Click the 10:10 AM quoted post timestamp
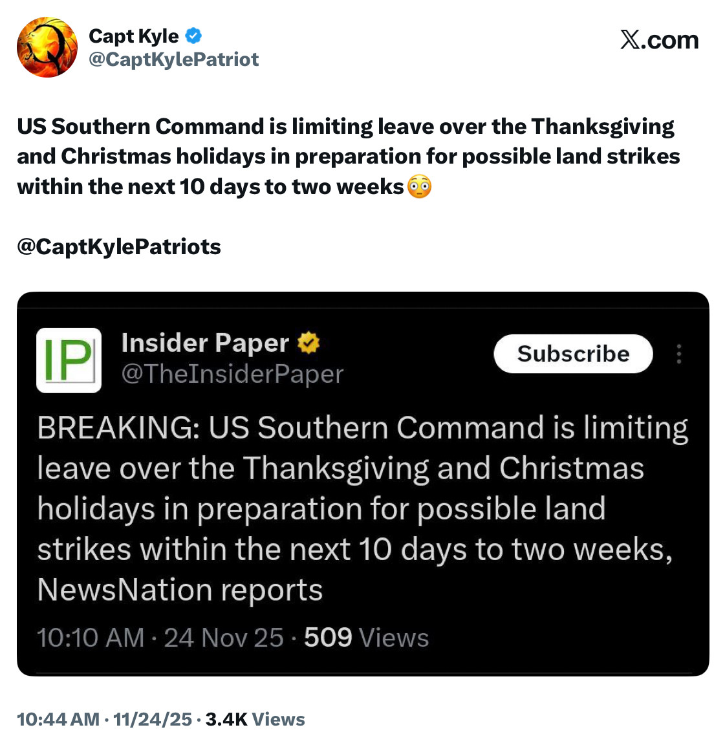The width and height of the screenshot is (725, 745). point(91,638)
